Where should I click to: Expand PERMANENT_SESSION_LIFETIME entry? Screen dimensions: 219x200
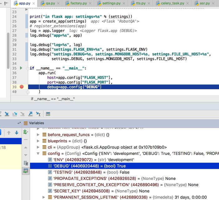click(44, 197)
